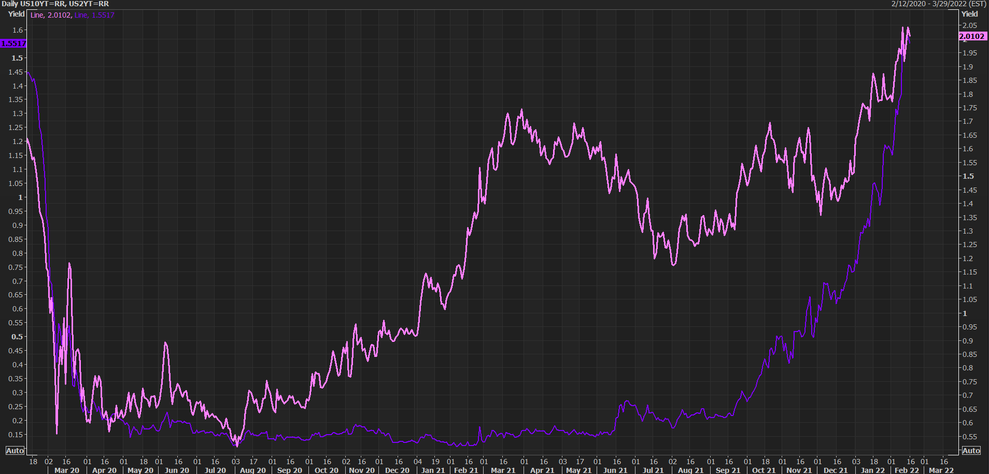The image size is (989, 474).
Task: Click the bold 0.5 tick on the Yield axis
Action: pyautogui.click(x=18, y=337)
